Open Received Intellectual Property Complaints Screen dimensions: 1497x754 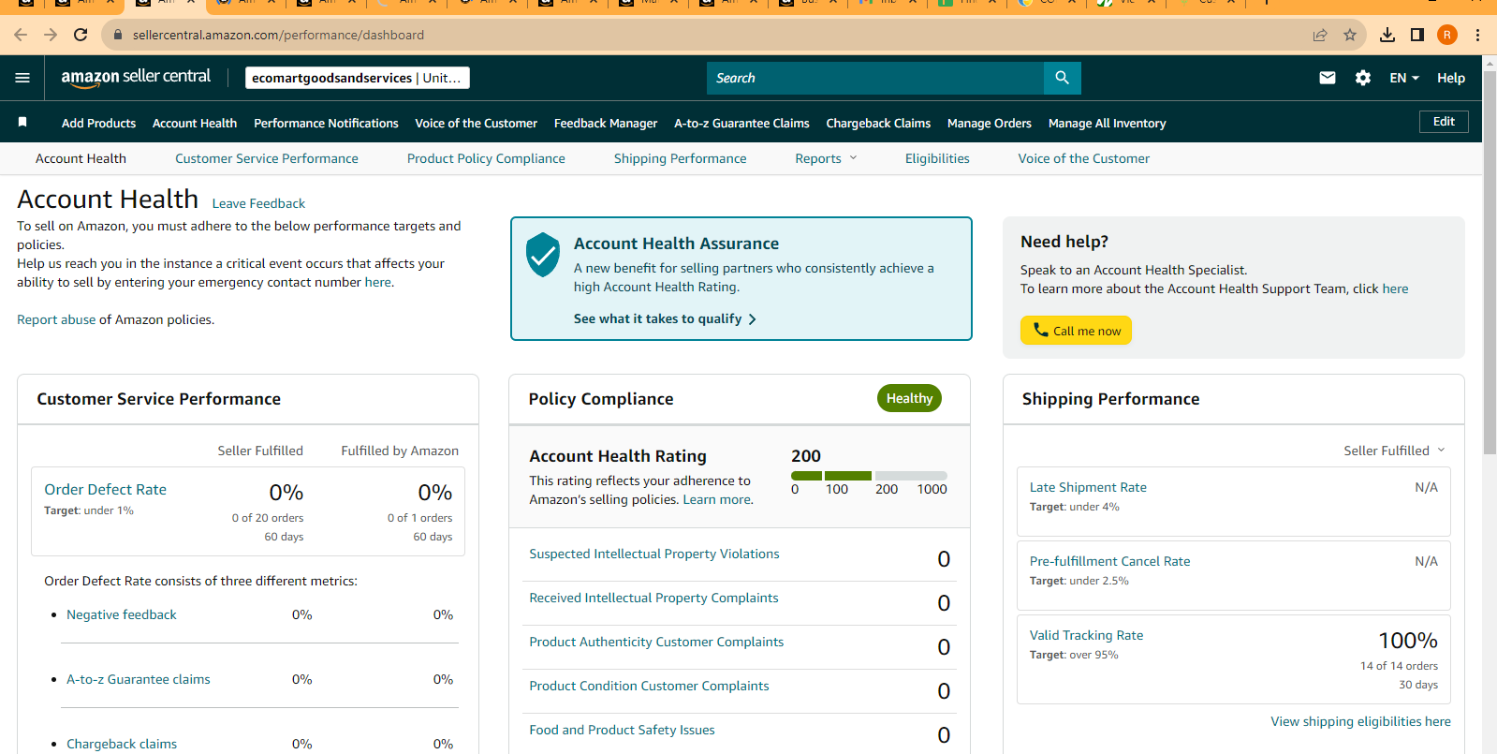[x=653, y=598]
